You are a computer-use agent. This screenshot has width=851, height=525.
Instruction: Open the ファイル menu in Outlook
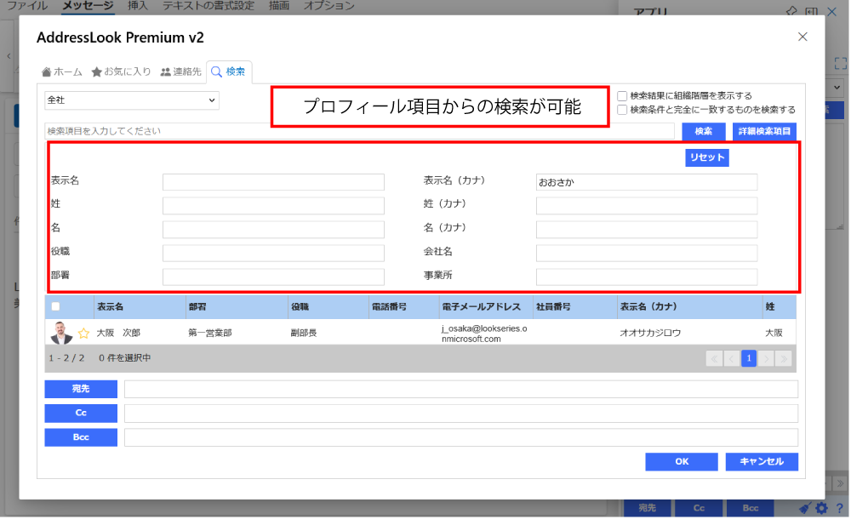point(27,6)
